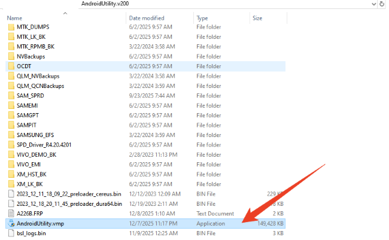Select the SAM_SPRD folder name
Viewport: 389px width, 240px height.
[x=31, y=96]
